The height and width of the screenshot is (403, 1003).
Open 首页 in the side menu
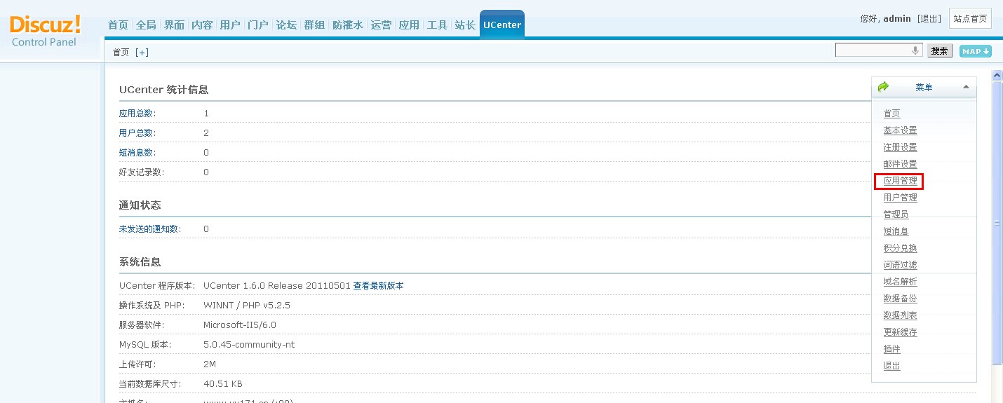(891, 114)
